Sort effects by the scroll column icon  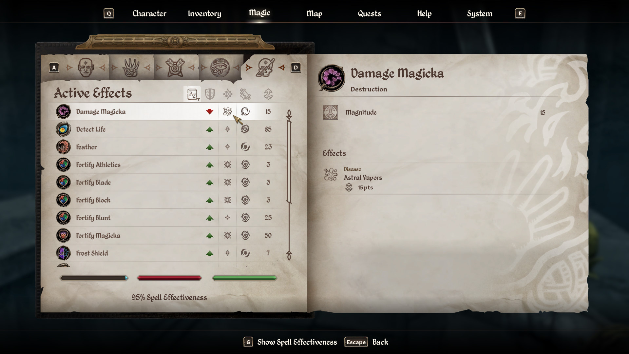click(x=245, y=94)
